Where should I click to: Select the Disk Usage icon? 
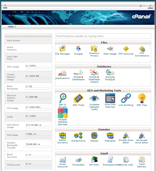110,49
